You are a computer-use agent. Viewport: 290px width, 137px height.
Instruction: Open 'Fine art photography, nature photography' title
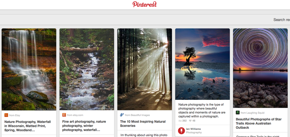pos(84,126)
